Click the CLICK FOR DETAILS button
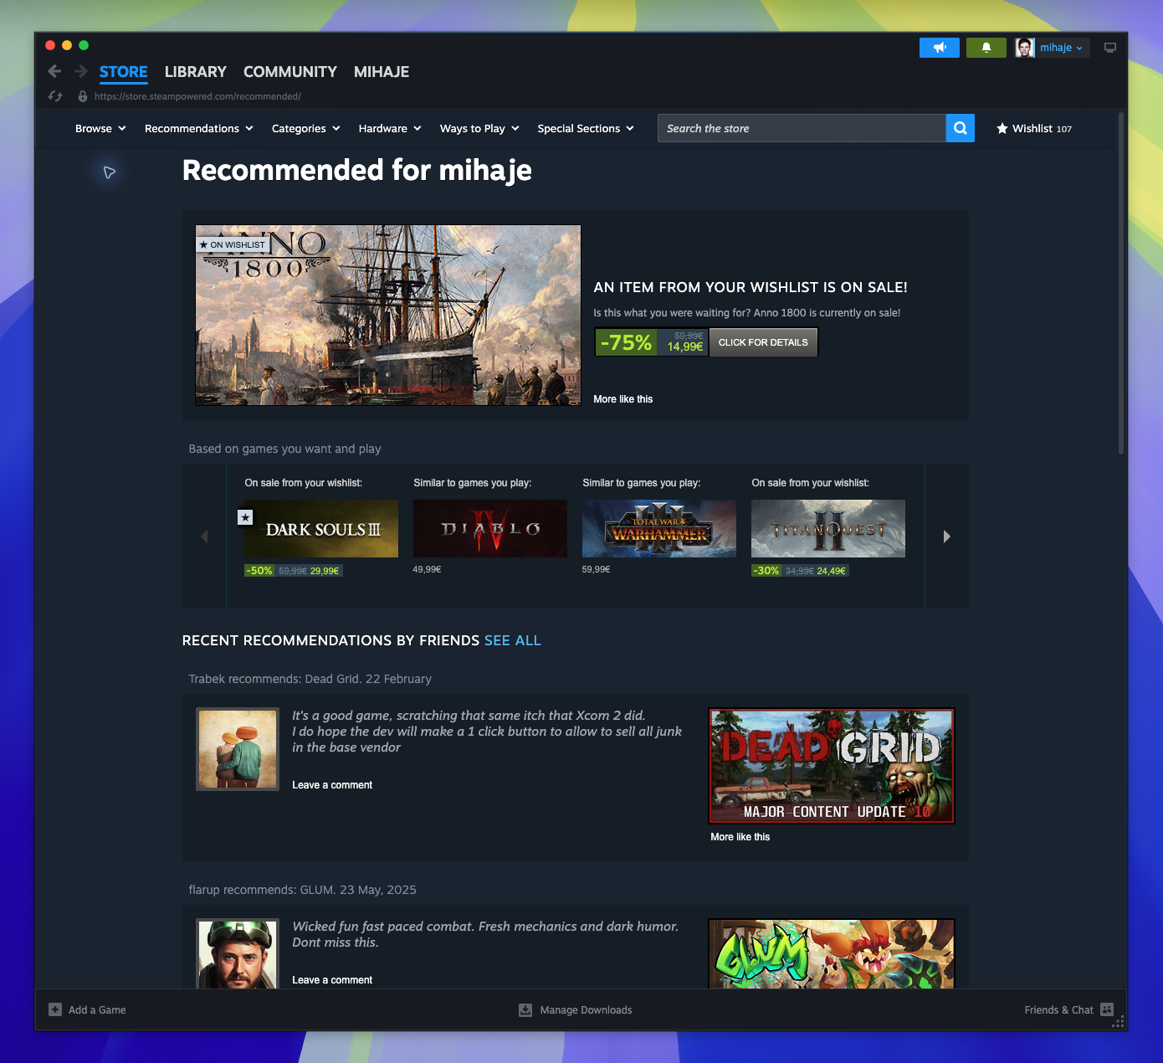Image resolution: width=1163 pixels, height=1063 pixels. [763, 342]
